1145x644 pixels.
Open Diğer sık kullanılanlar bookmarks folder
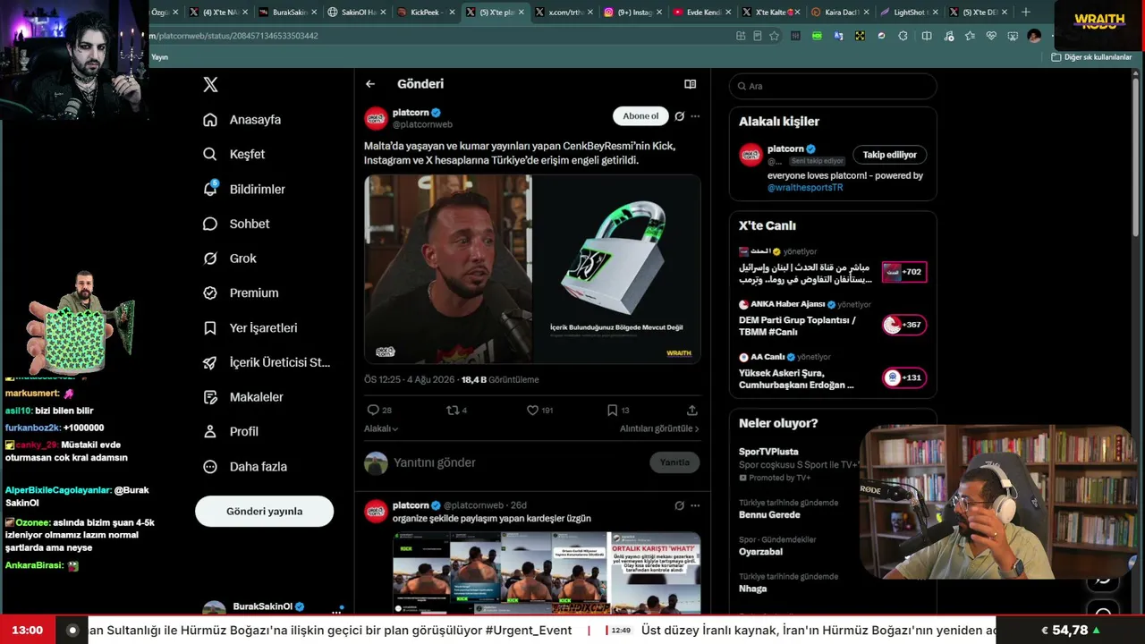[1092, 57]
